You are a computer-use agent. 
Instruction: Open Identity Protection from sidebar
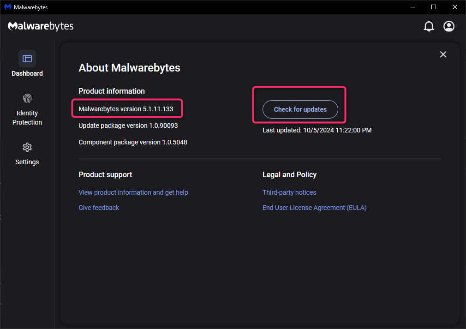[27, 110]
